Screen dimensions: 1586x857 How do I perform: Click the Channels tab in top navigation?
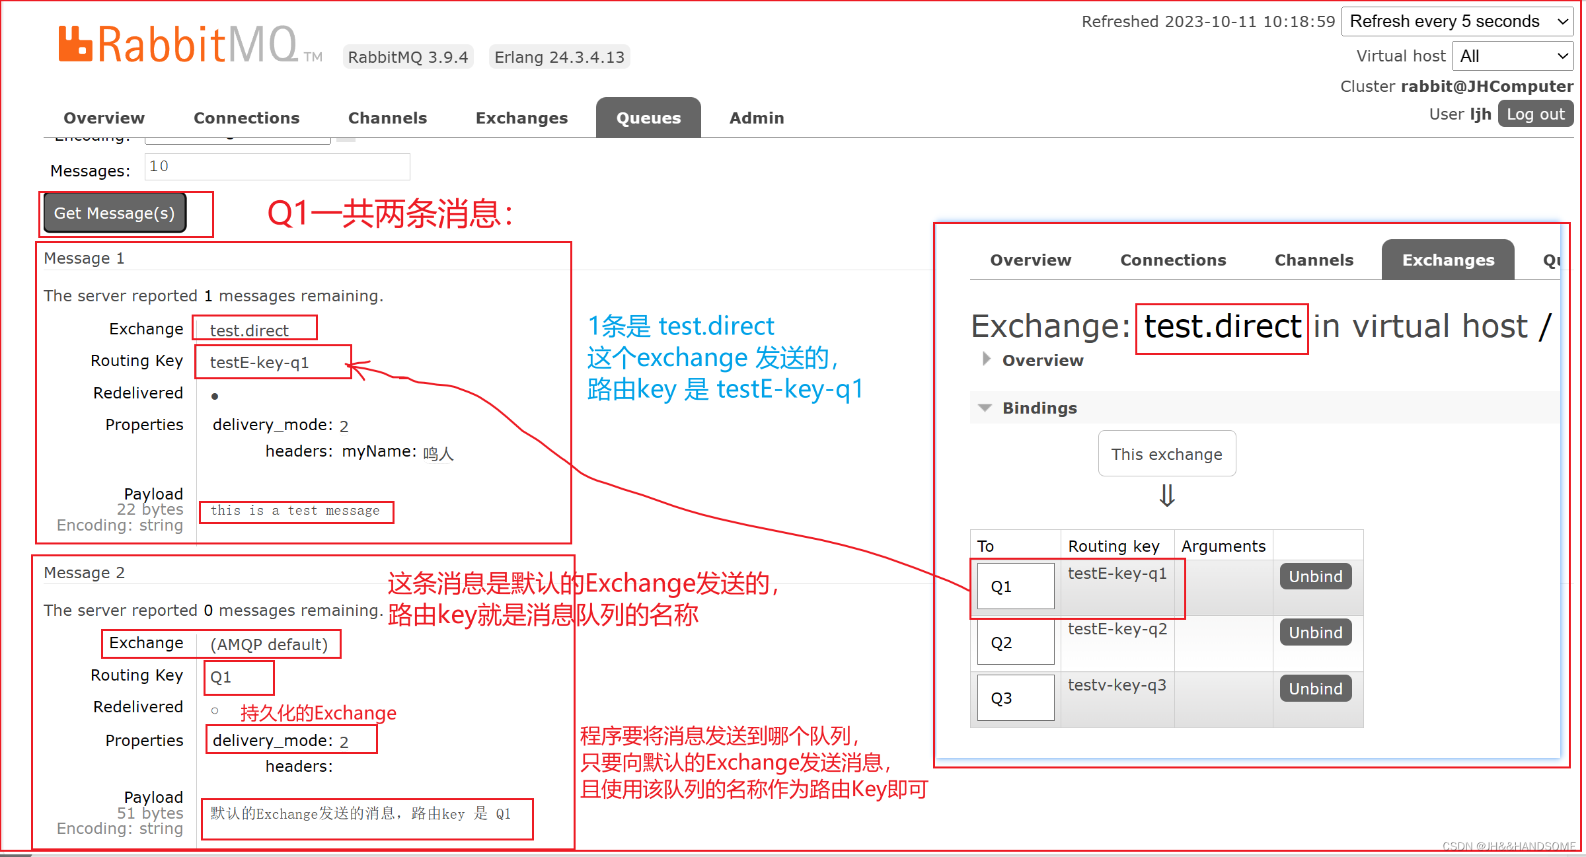tap(387, 118)
